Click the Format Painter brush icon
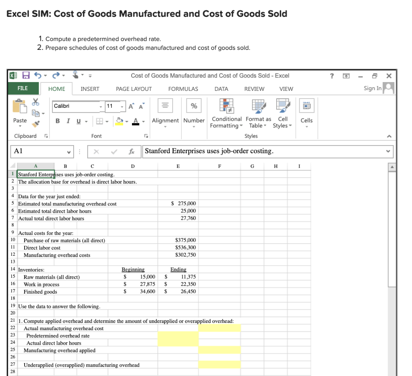Screen dimensions: 412x376 click(36, 123)
